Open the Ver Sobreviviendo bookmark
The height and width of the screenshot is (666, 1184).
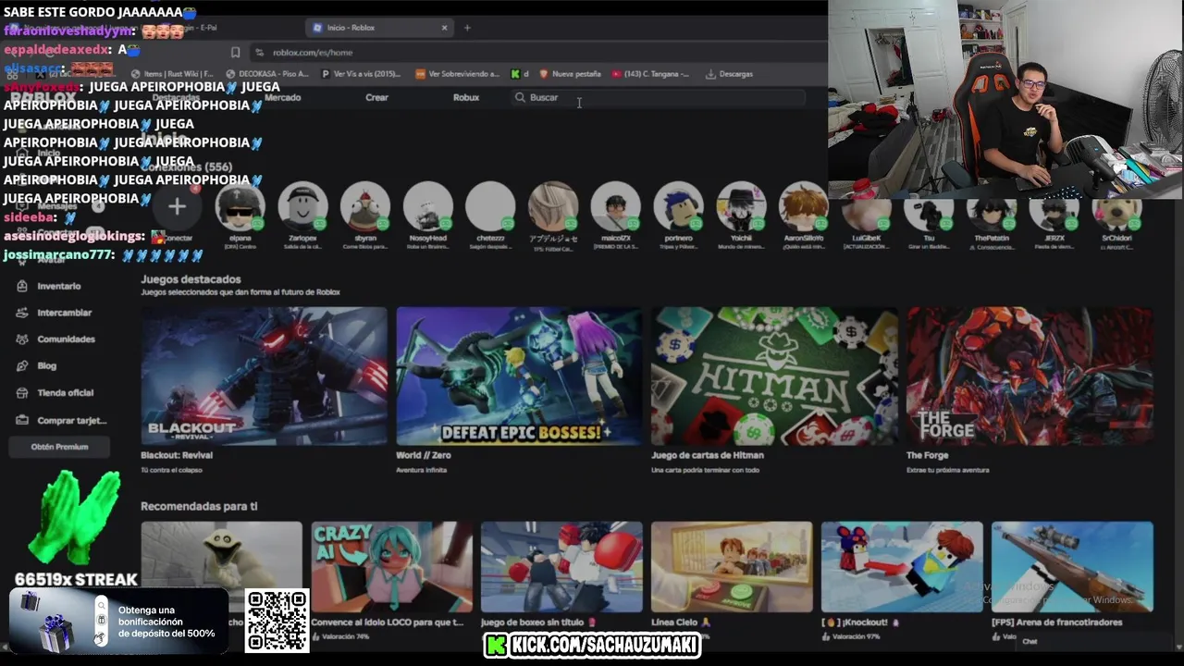tap(457, 74)
